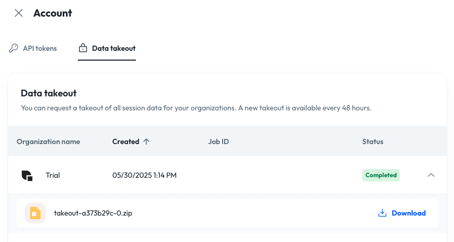The height and width of the screenshot is (242, 454).
Task: Click the takeout-a373b29c-0.zip file name
Action: point(93,213)
